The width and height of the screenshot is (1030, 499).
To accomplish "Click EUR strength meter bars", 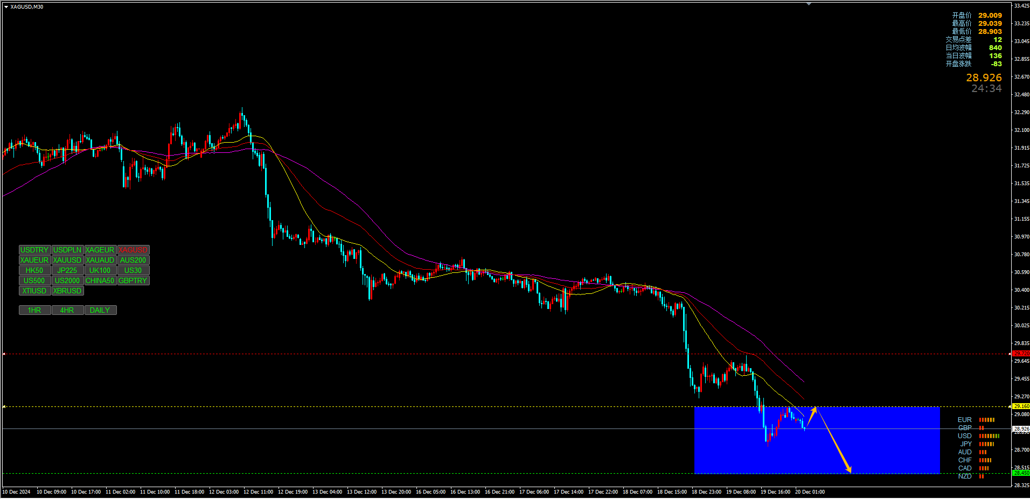I will 987,420.
